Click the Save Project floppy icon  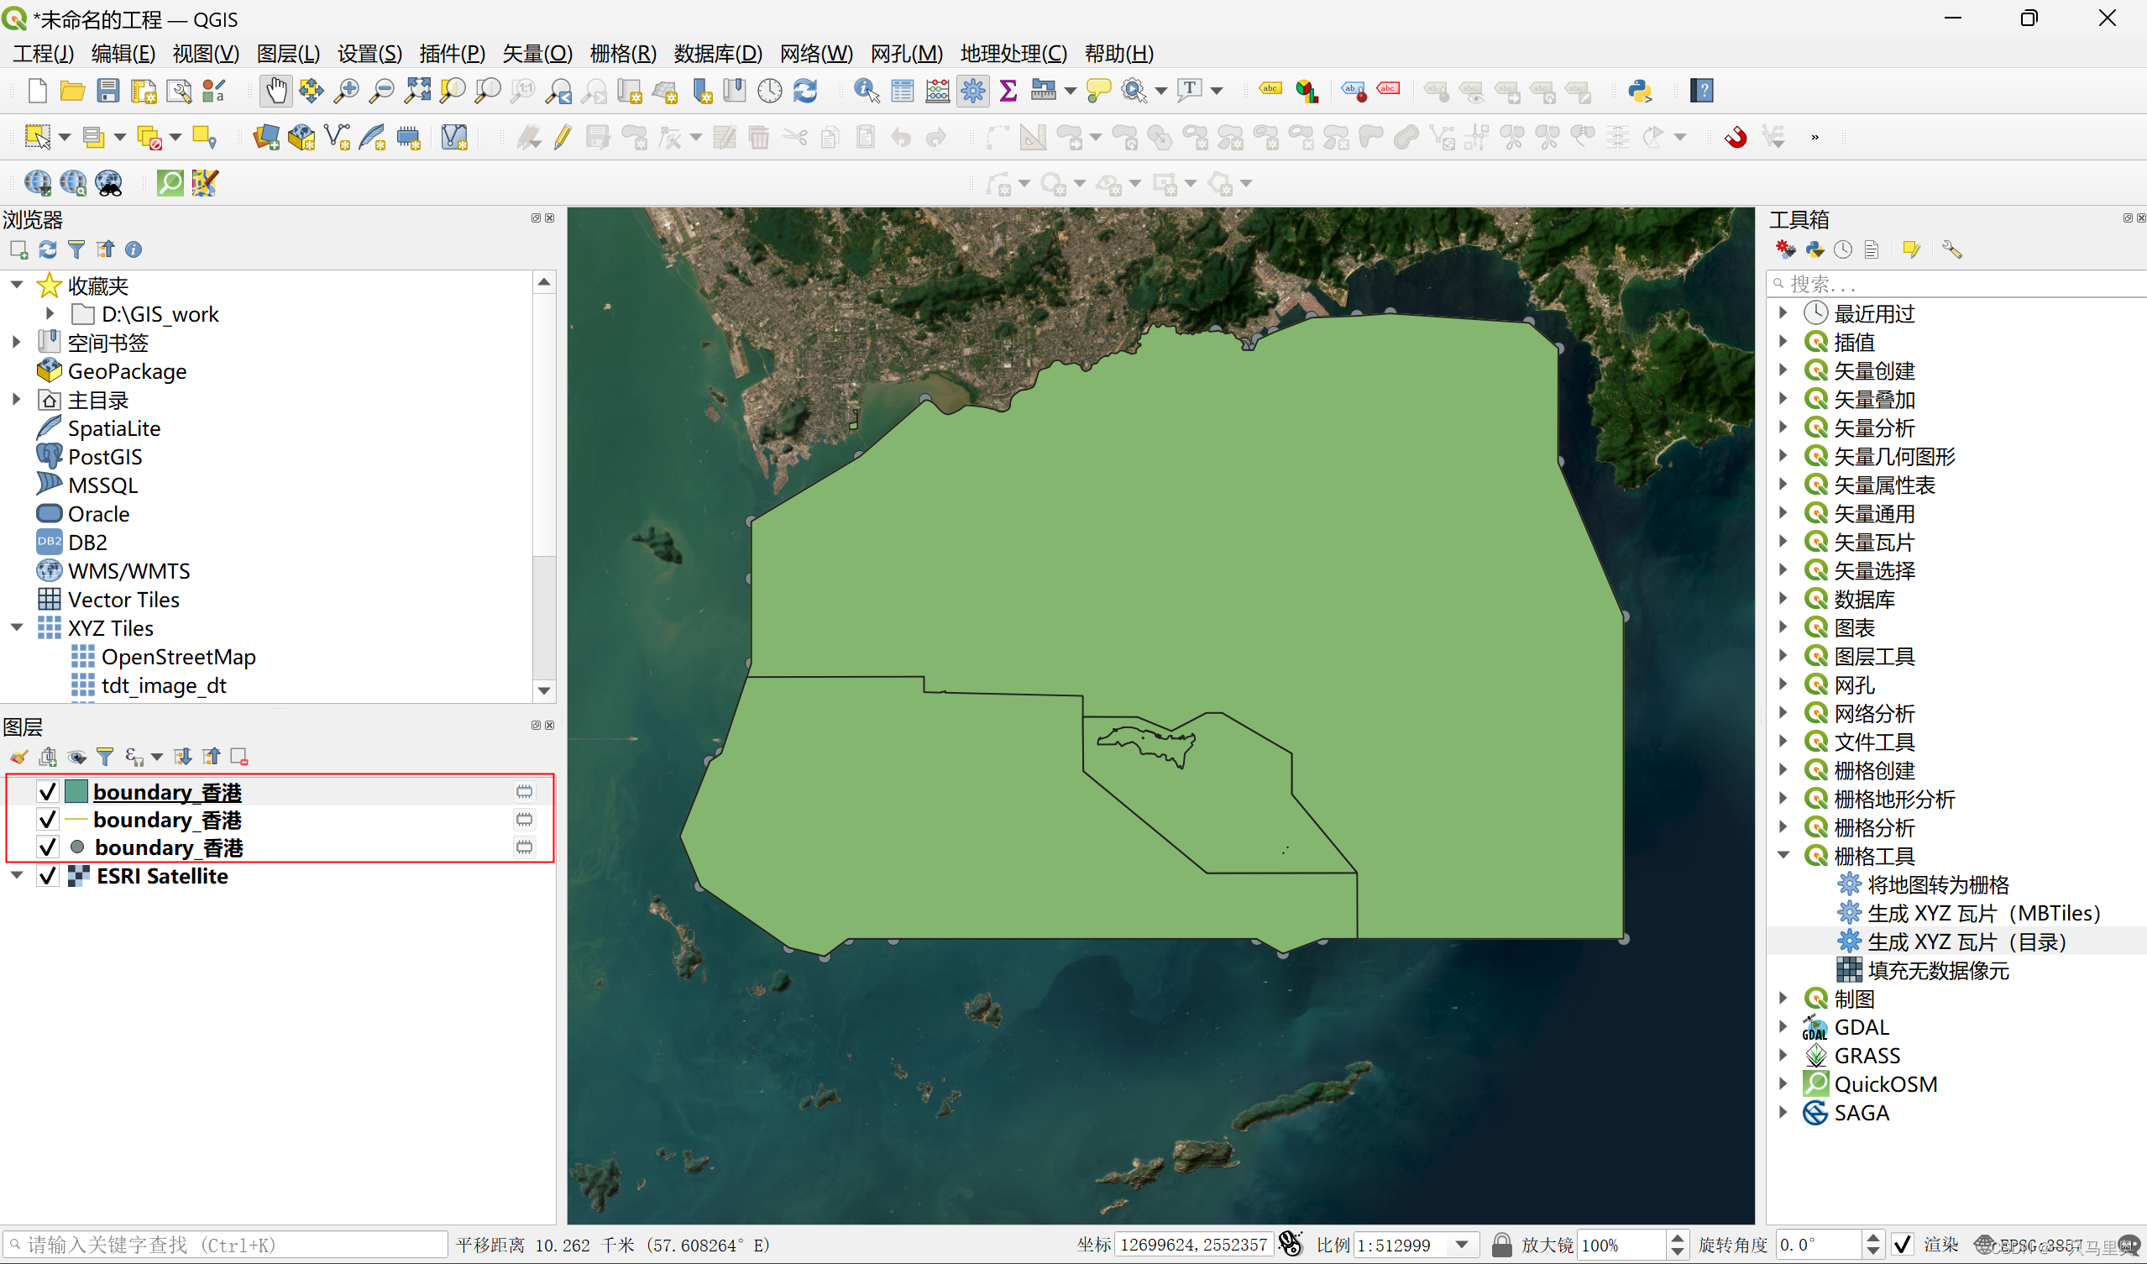pos(107,91)
